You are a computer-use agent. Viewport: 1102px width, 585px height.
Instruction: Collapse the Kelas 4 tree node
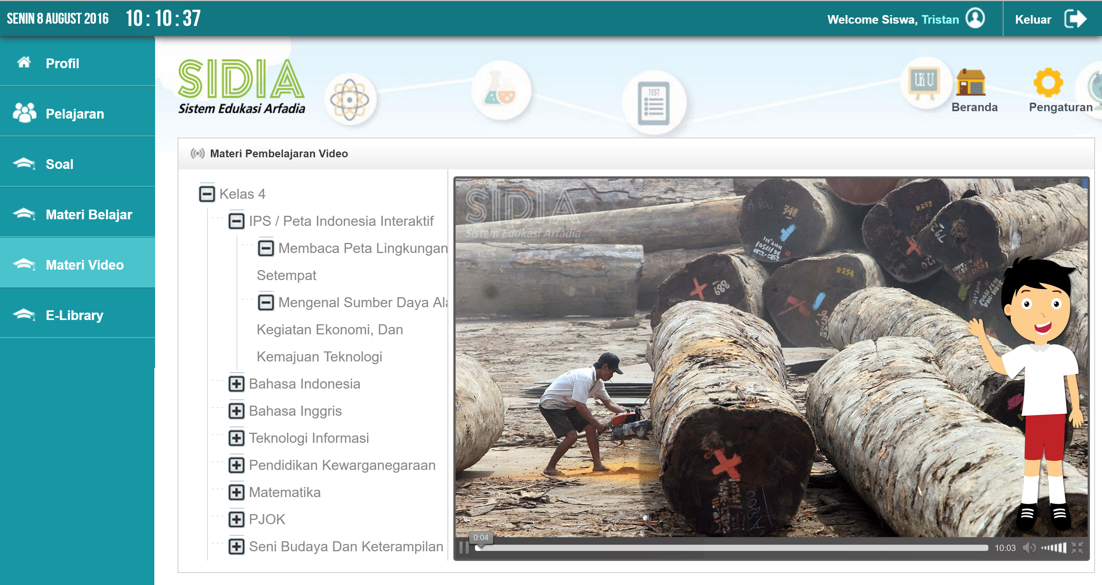coord(207,194)
